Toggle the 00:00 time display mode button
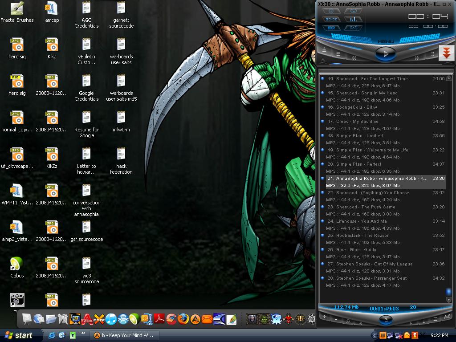 331,19
